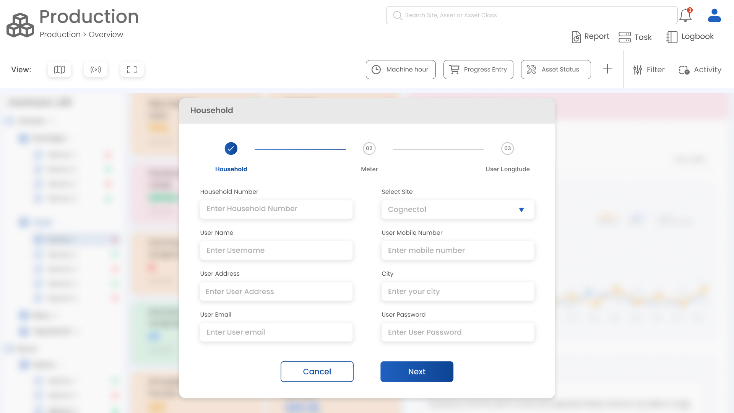Open the Task menu item
This screenshot has width=734, height=413.
click(x=635, y=37)
